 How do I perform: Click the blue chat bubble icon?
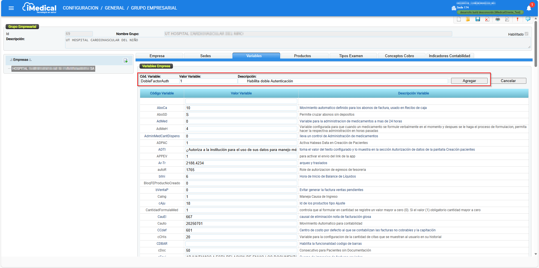(528, 19)
